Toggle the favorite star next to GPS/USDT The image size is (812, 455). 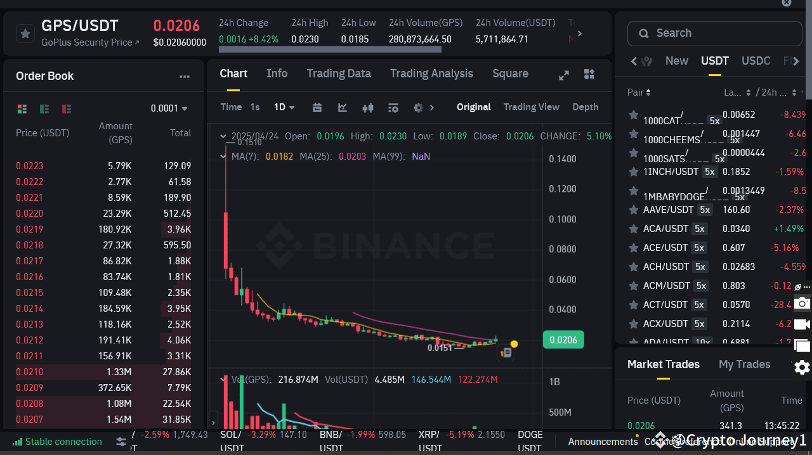click(x=25, y=33)
